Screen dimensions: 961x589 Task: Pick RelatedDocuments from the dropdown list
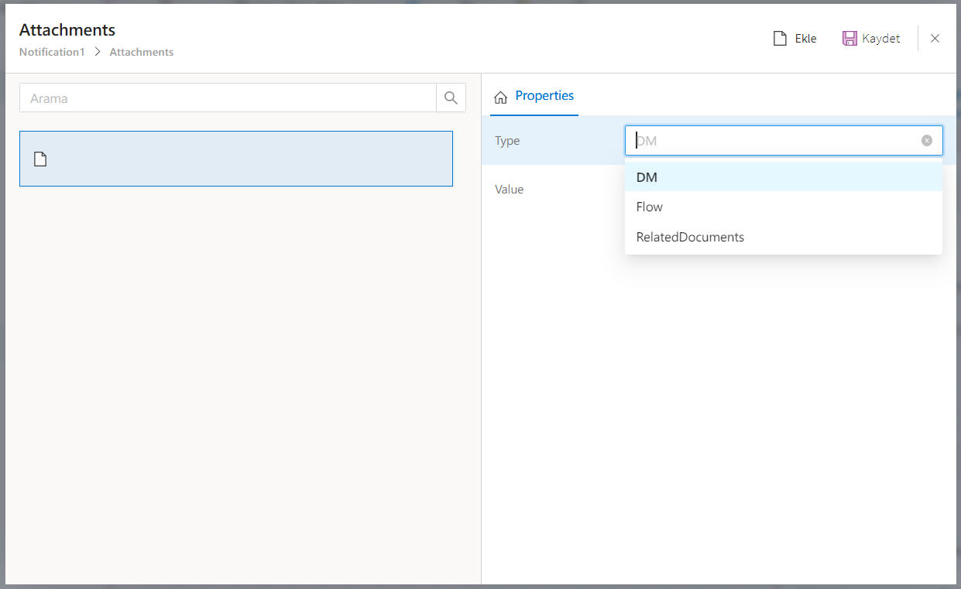690,238
